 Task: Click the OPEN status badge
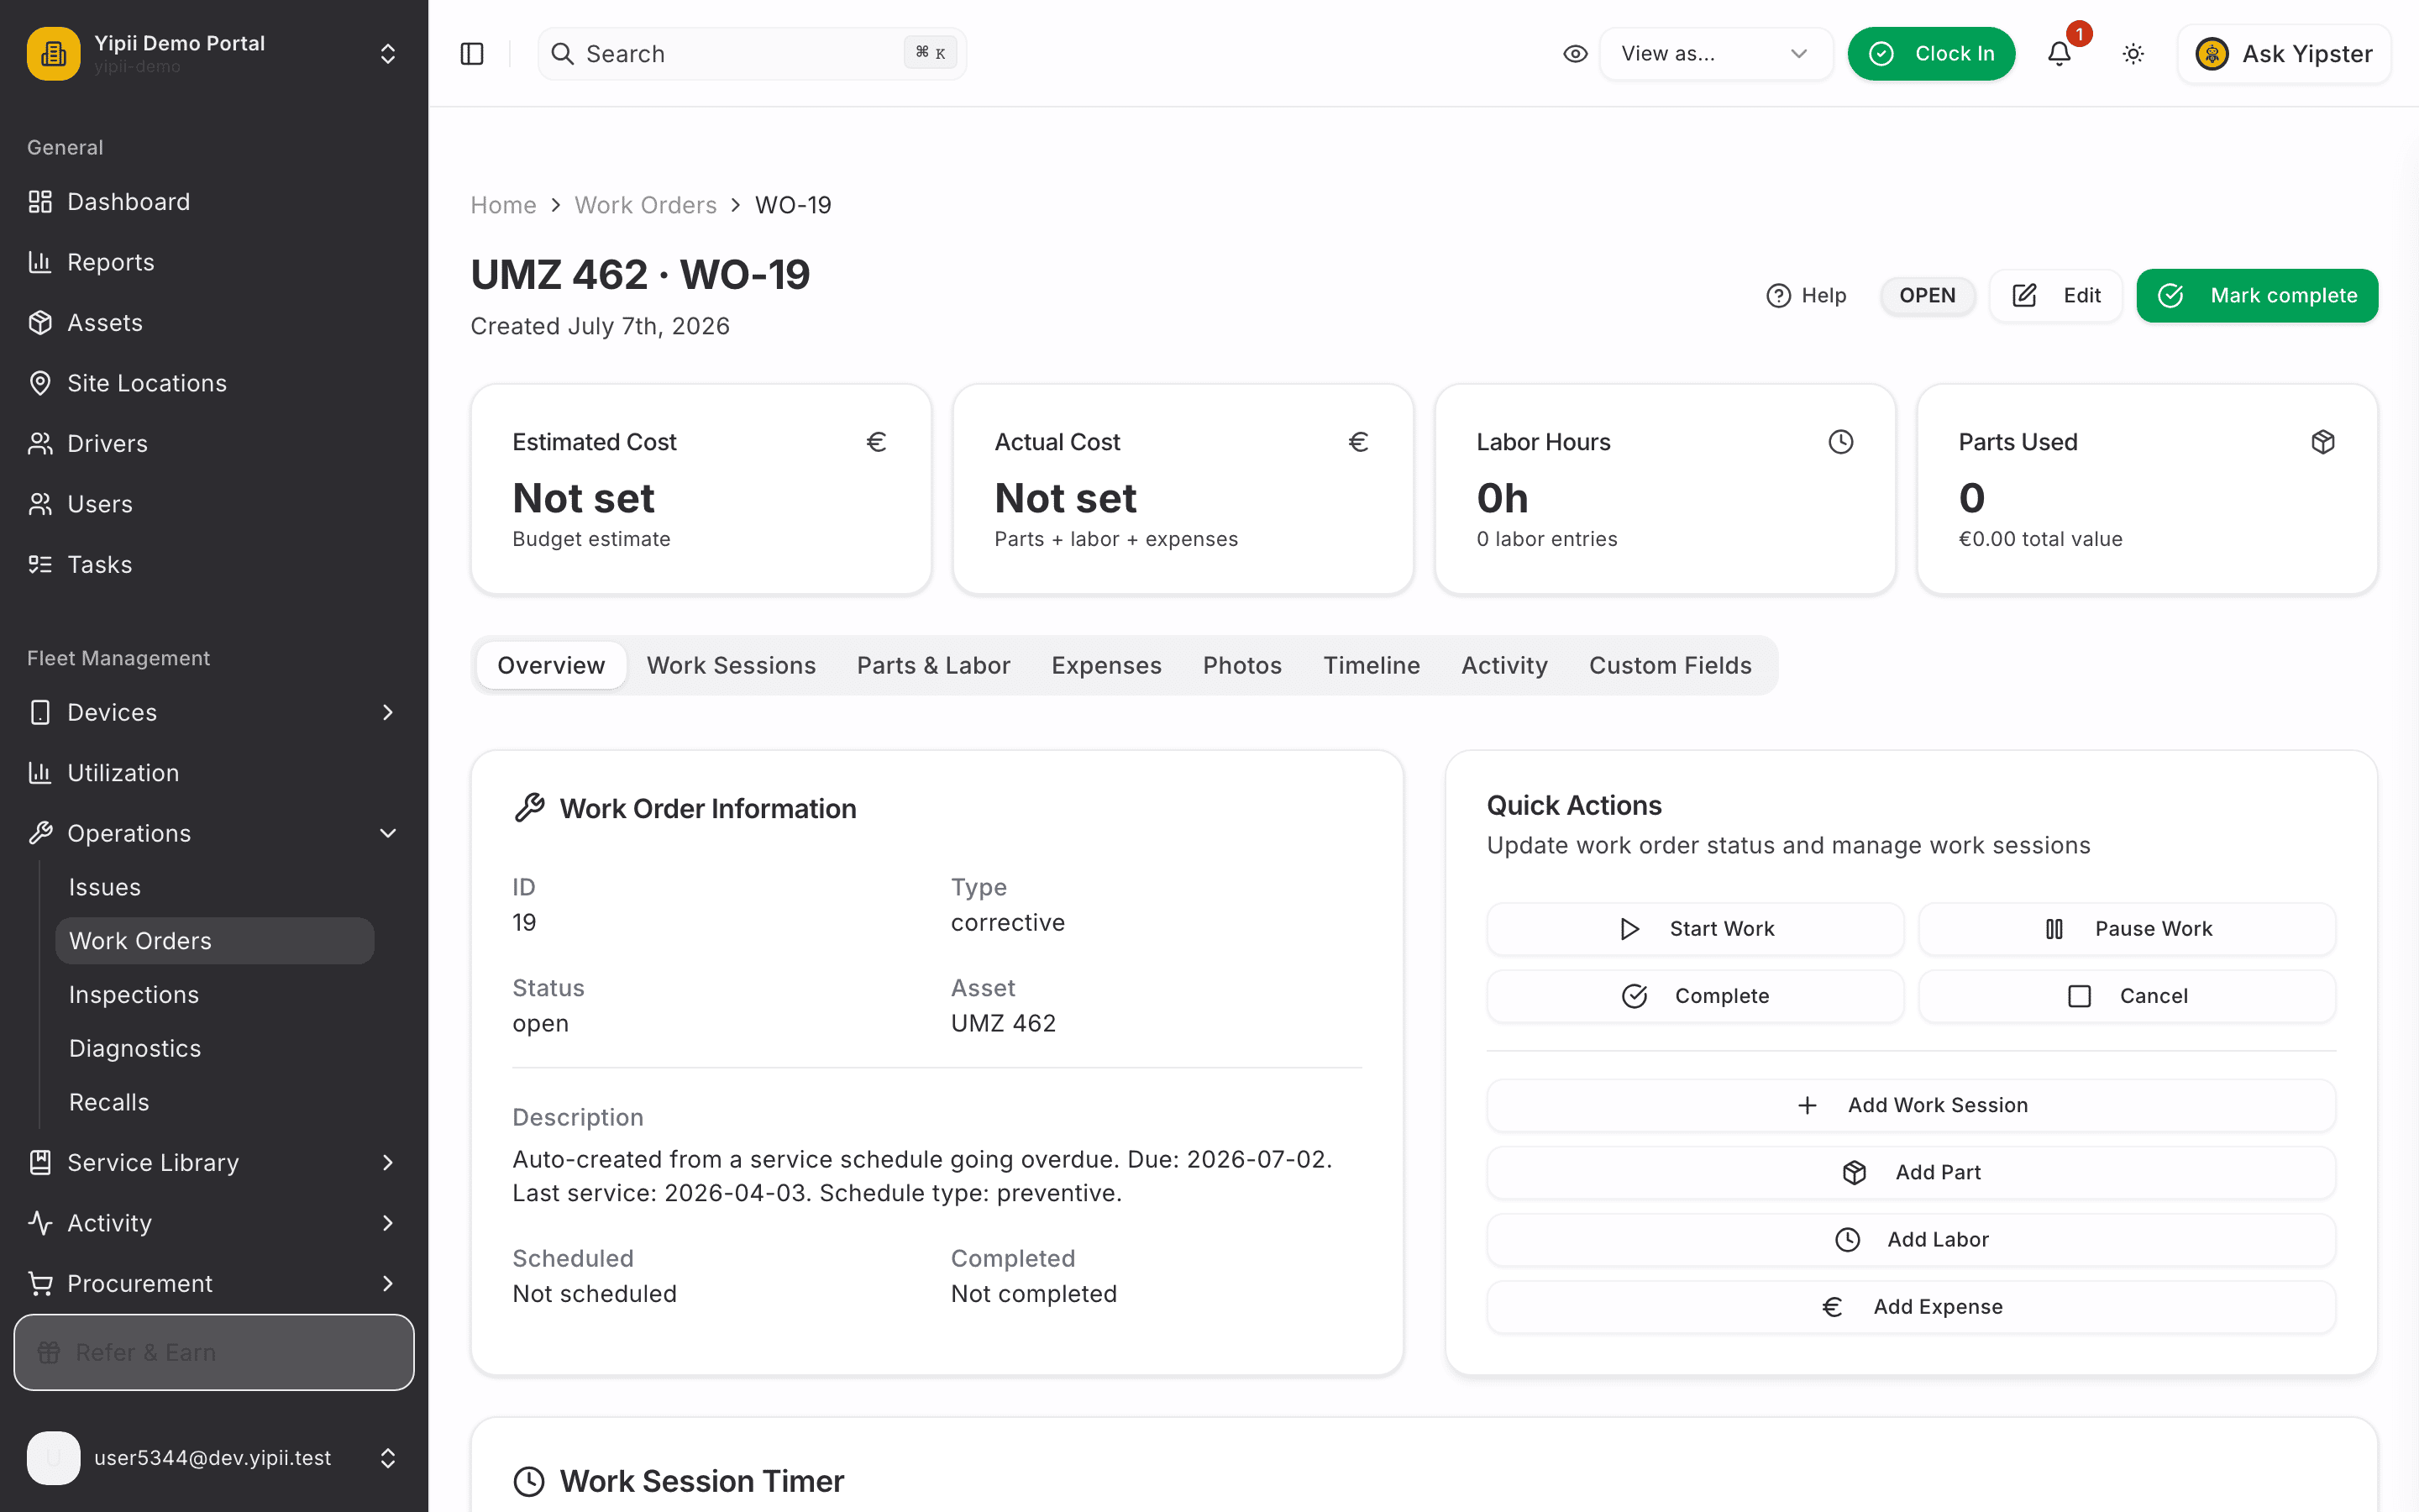click(1927, 296)
